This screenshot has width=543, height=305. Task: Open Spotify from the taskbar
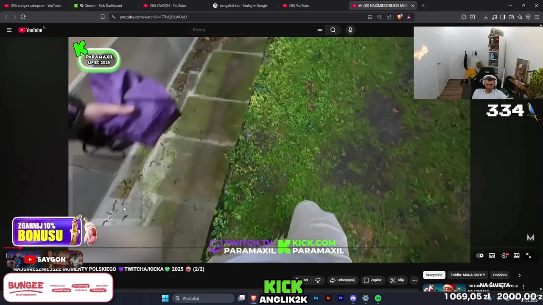(378, 298)
